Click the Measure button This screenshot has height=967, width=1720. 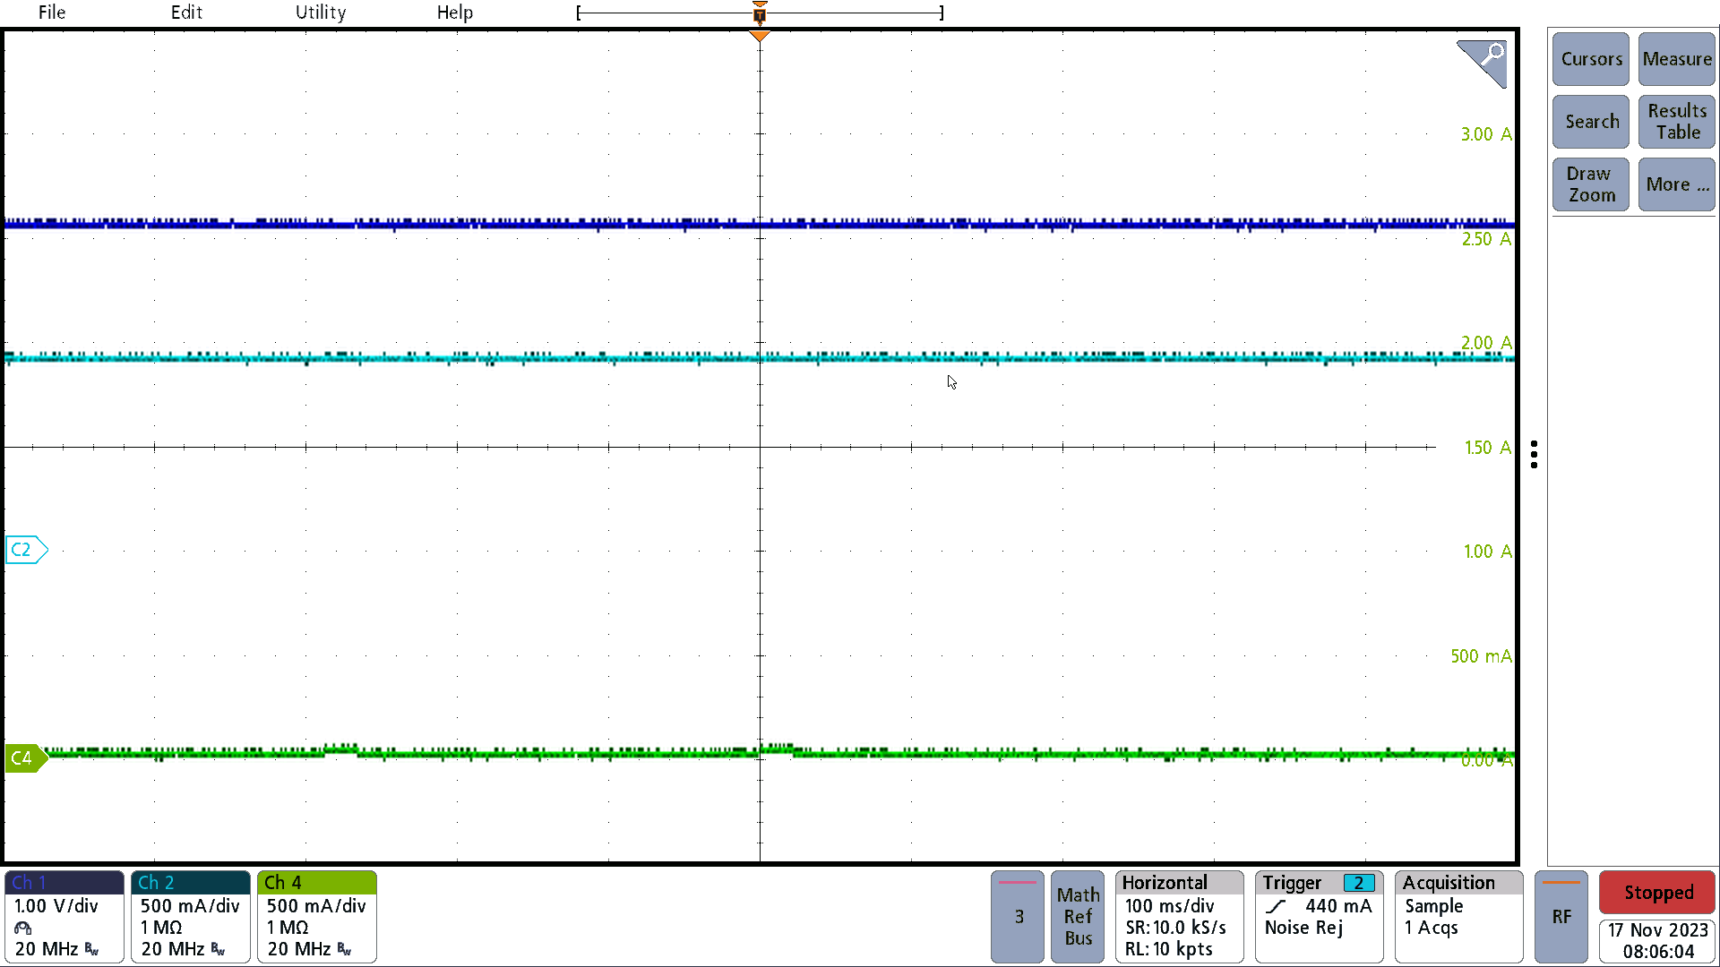point(1677,59)
